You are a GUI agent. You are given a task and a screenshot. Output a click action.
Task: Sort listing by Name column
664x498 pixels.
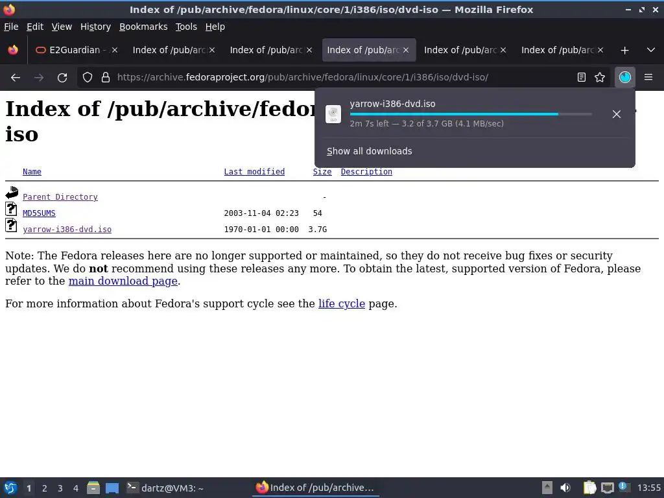[x=32, y=171]
